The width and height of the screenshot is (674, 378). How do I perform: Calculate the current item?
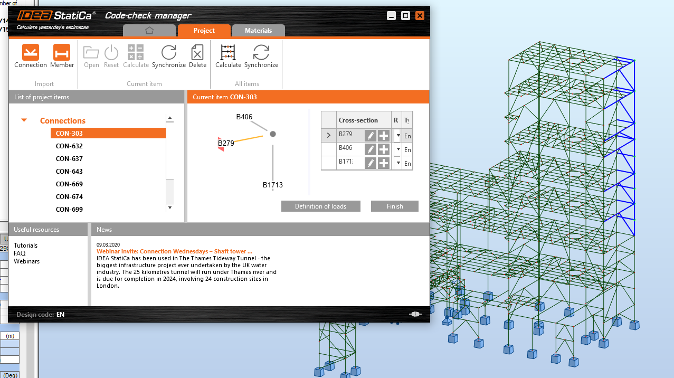(x=136, y=53)
